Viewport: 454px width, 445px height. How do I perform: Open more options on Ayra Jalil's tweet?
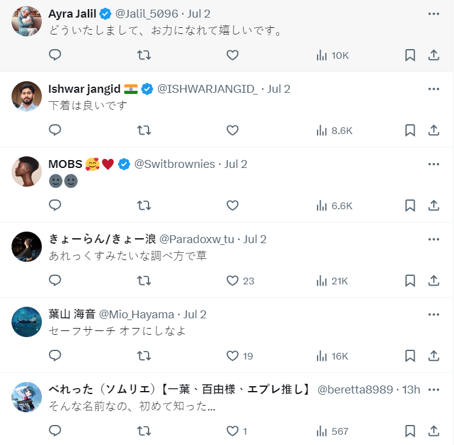[x=433, y=13]
